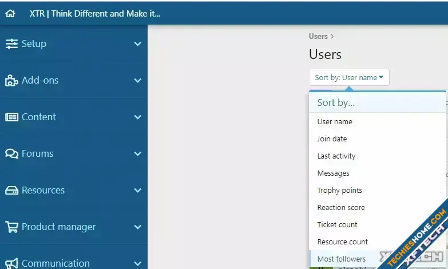The height and width of the screenshot is (269, 448).
Task: Expand the Forums section chevron
Action: click(x=137, y=154)
